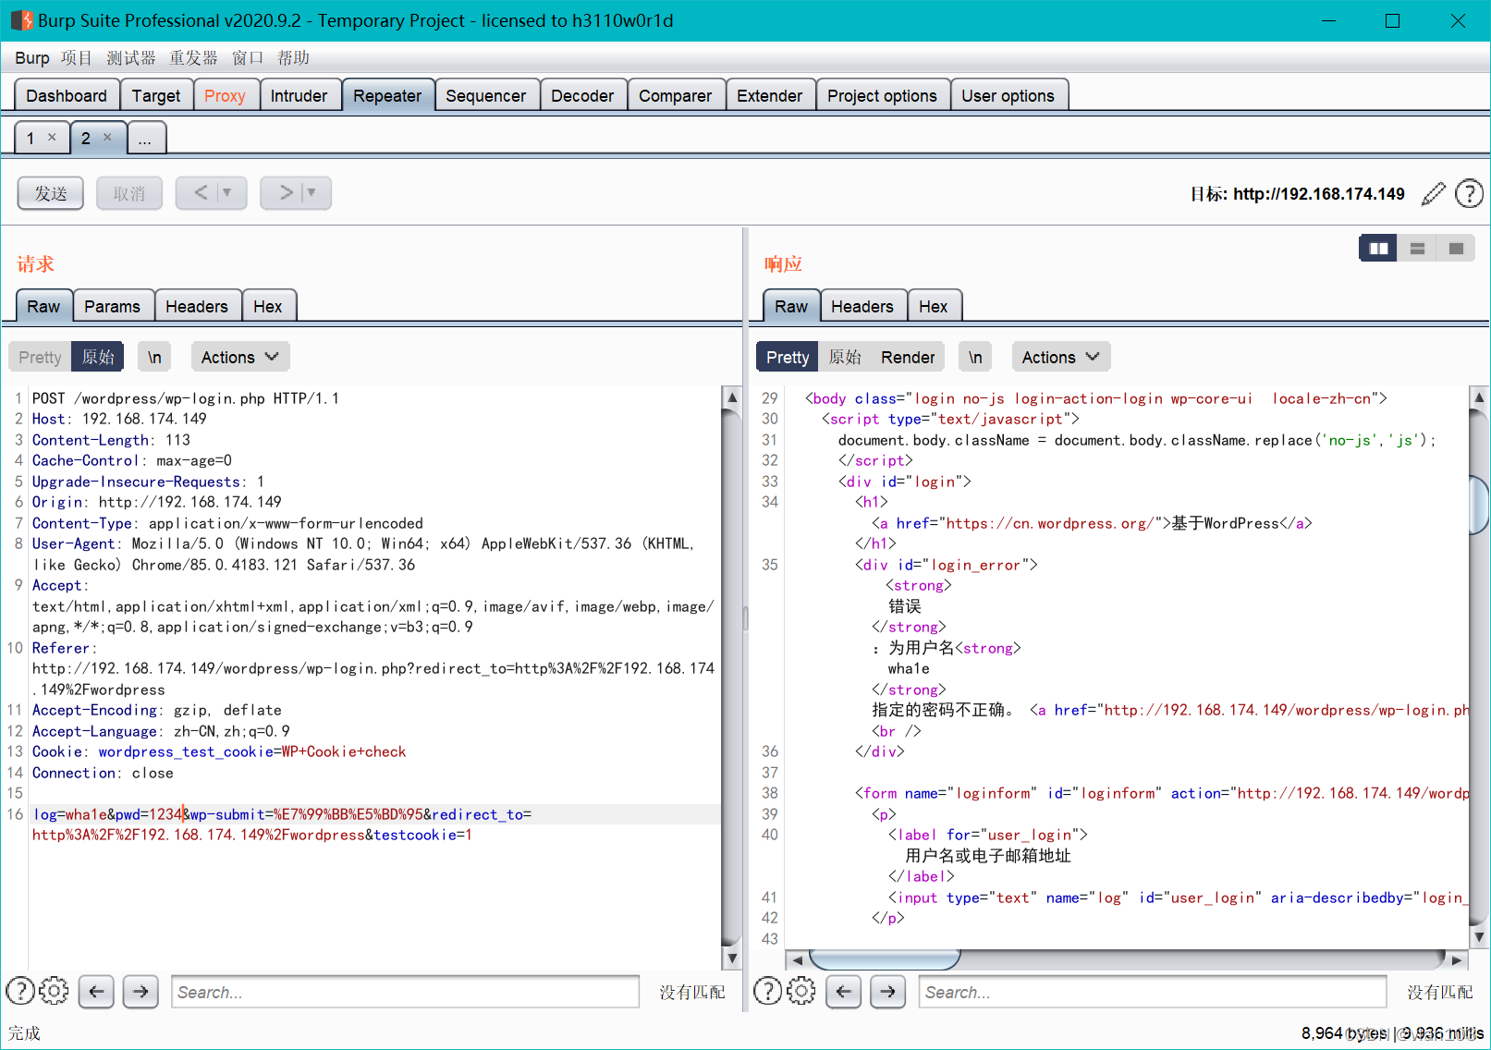1491x1050 pixels.
Task: Switch to side-by-side layout view
Action: [1378, 249]
